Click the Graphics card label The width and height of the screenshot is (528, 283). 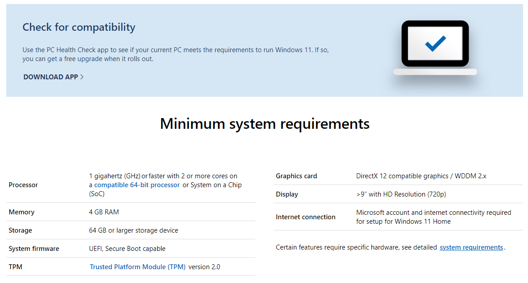pyautogui.click(x=296, y=176)
